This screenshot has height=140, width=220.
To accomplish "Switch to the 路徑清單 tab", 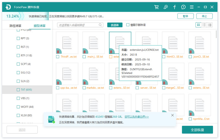I will pos(15,26).
